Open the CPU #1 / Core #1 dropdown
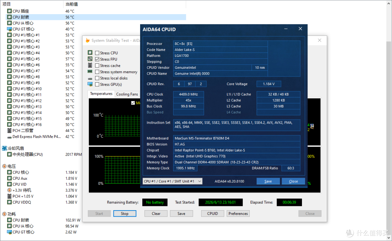 172,181
